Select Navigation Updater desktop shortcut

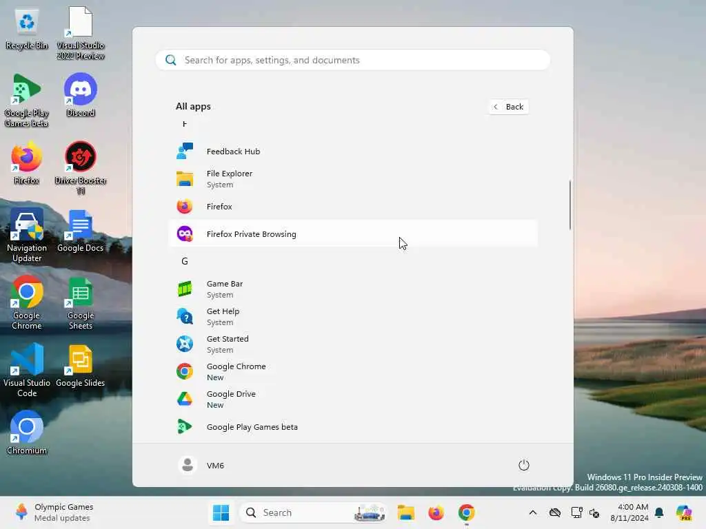(27, 236)
